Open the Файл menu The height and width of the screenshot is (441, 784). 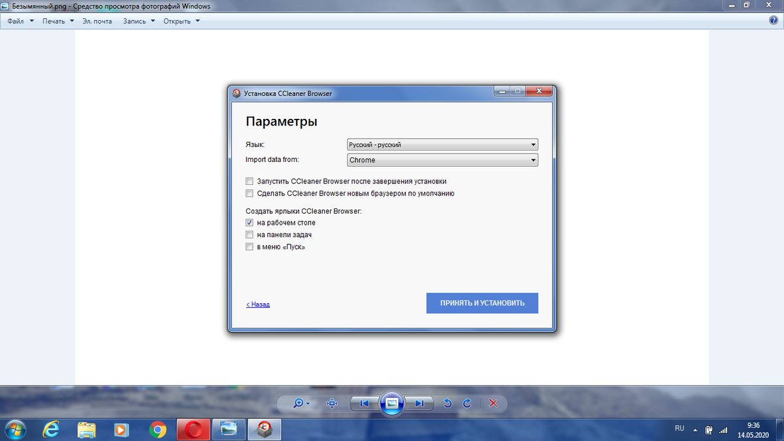[20, 21]
